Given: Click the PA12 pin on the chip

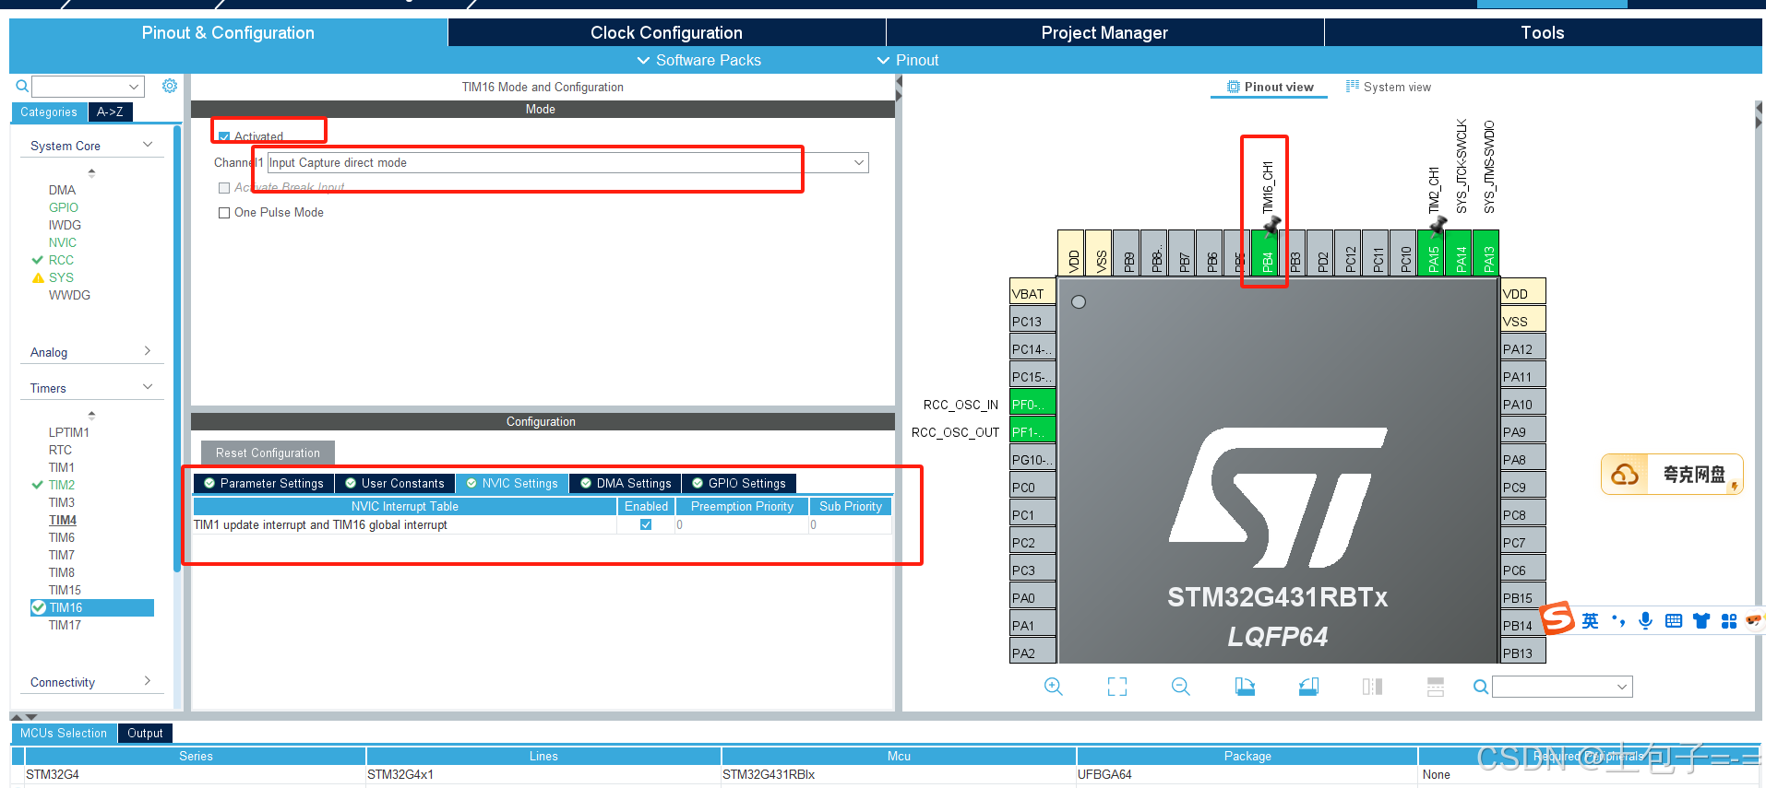Looking at the screenshot, I should (x=1523, y=348).
